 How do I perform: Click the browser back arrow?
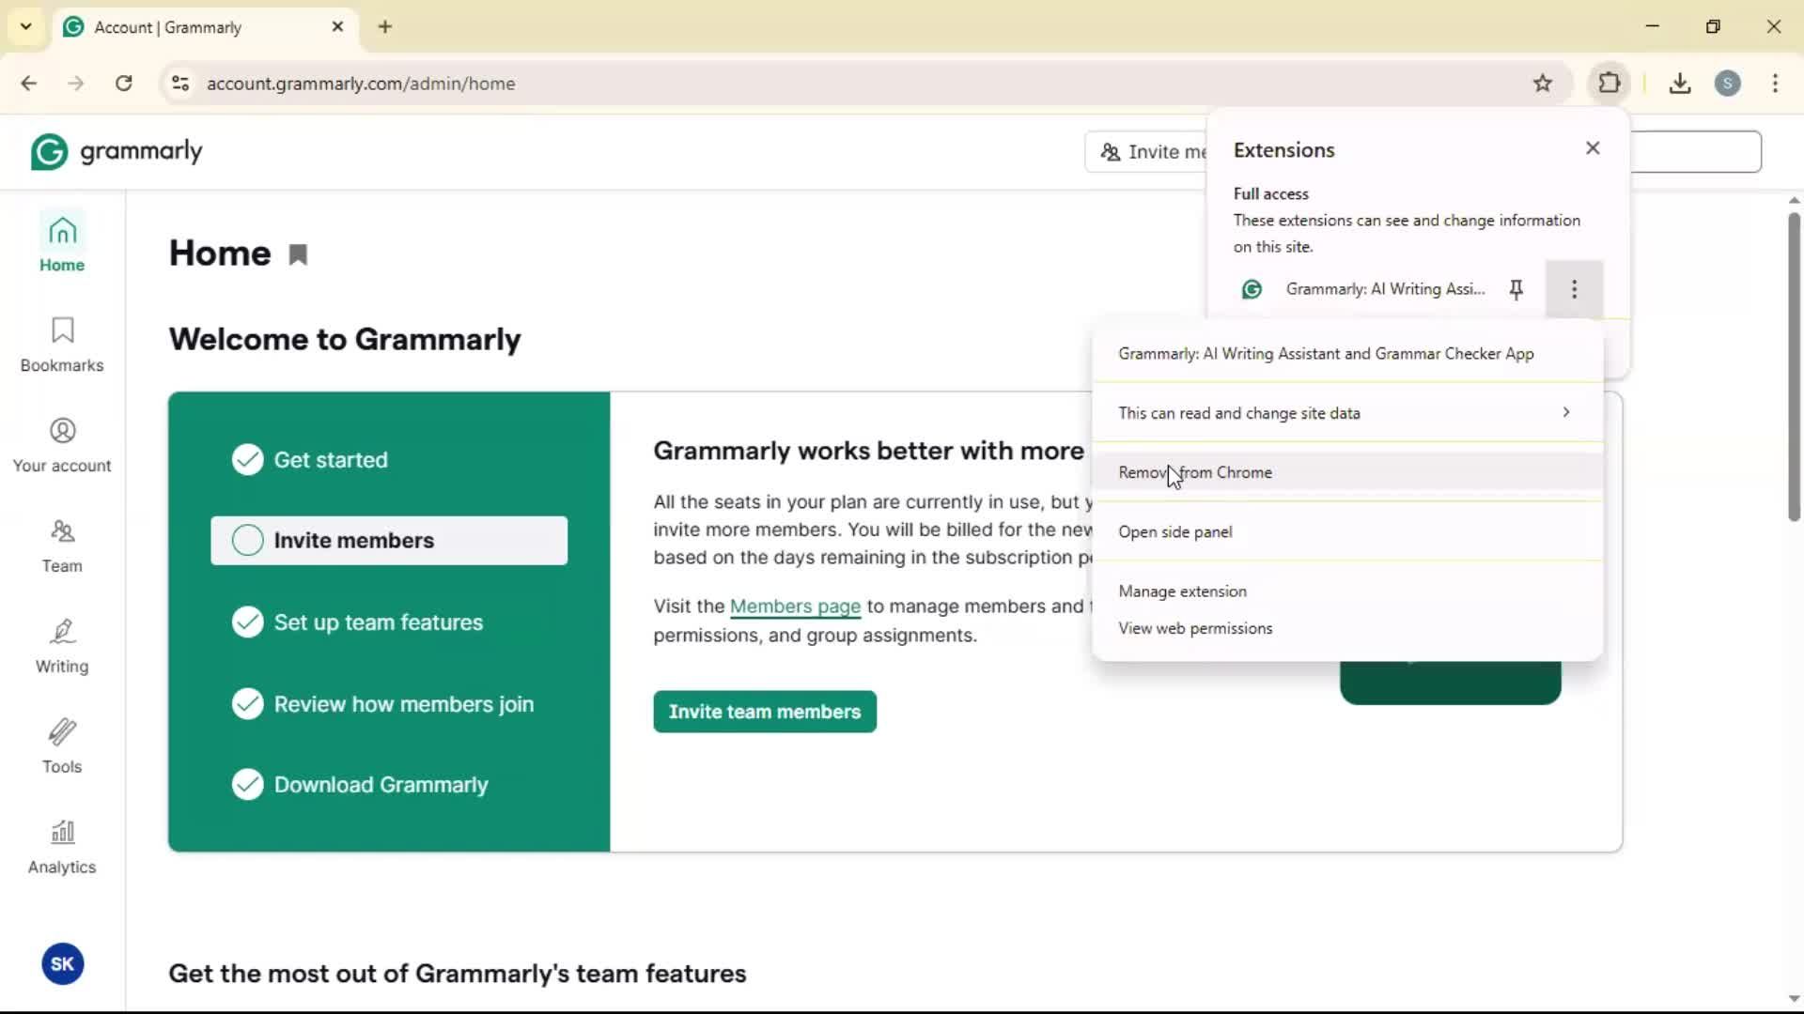[x=29, y=84]
